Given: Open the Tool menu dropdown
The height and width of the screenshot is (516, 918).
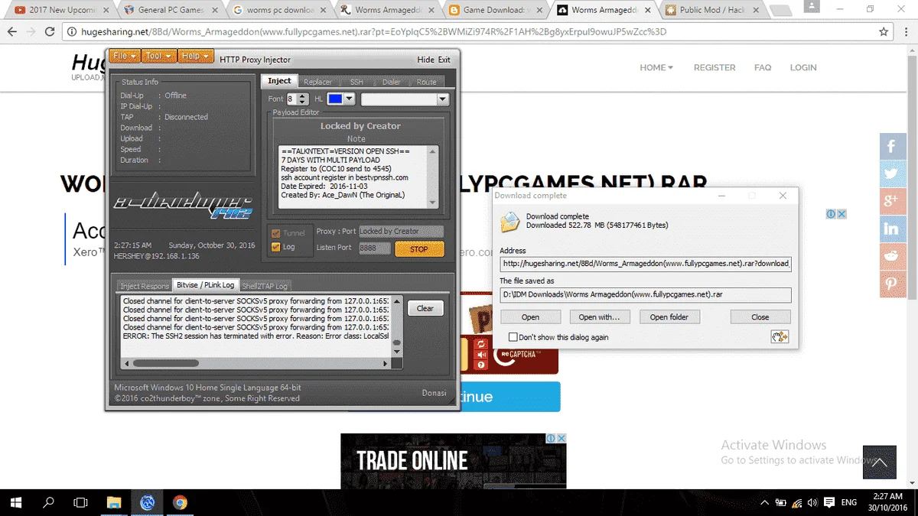Looking at the screenshot, I should tap(158, 56).
